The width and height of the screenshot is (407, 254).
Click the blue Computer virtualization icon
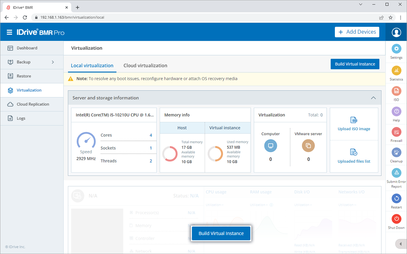tap(271, 146)
